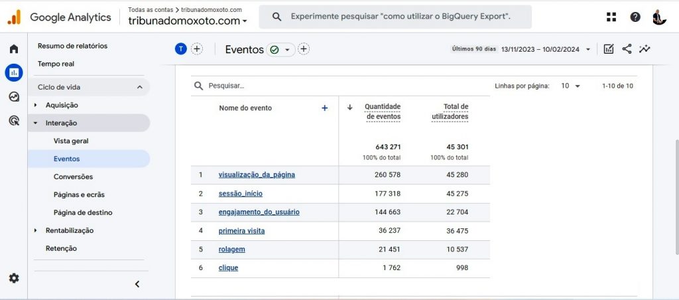Open the Explore icon in left rail

tap(14, 96)
